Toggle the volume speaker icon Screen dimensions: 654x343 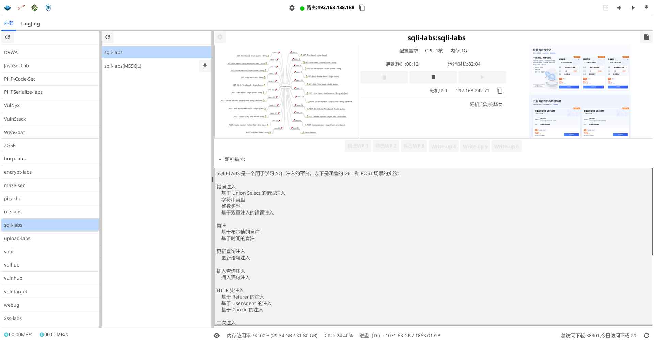point(619,8)
